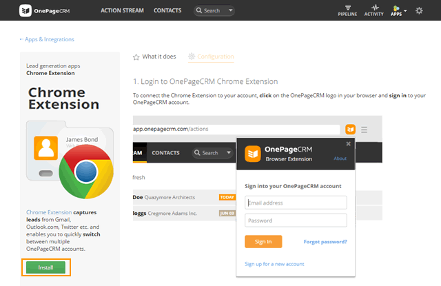Click the OnePageCRM logo in extension popup
Viewport: 441px width, 286px height.
253,154
